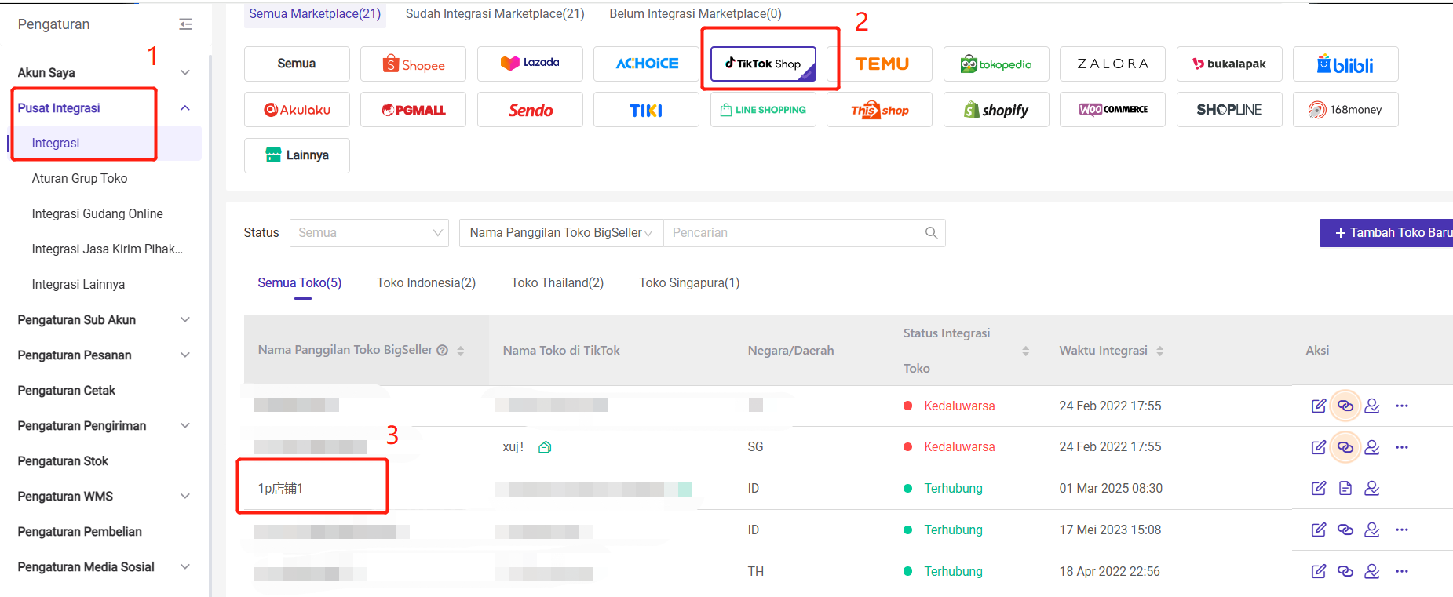Select the TikTok Shop marketplace filter
1453x597 pixels.
pyautogui.click(x=762, y=64)
